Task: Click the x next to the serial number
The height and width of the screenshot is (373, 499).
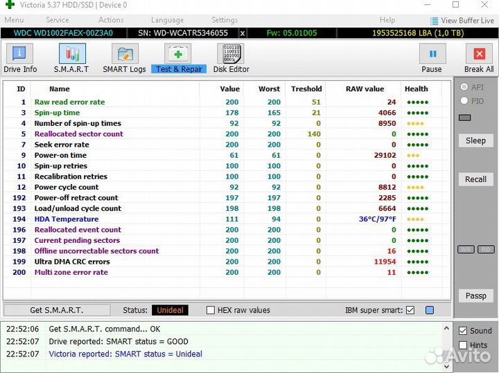Action: pos(243,33)
